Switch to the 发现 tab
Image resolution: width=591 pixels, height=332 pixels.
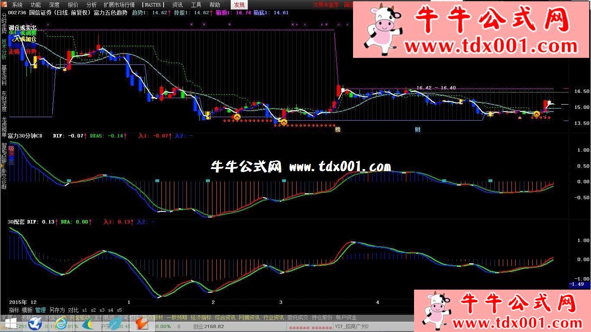coord(239,5)
